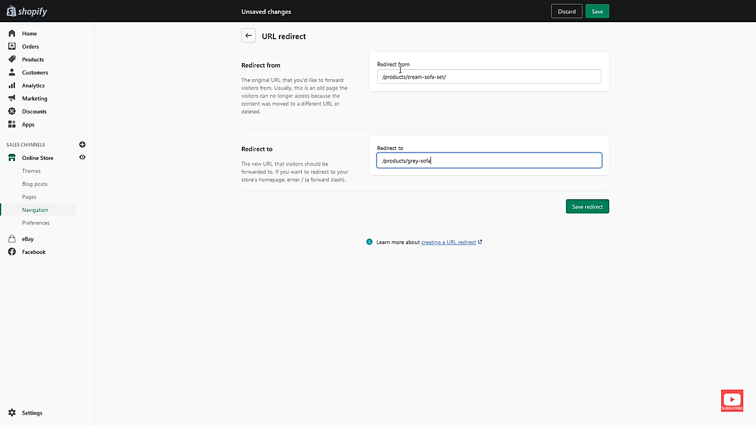Image resolution: width=756 pixels, height=425 pixels.
Task: Click the eBay shopping bag icon
Action: tap(12, 239)
